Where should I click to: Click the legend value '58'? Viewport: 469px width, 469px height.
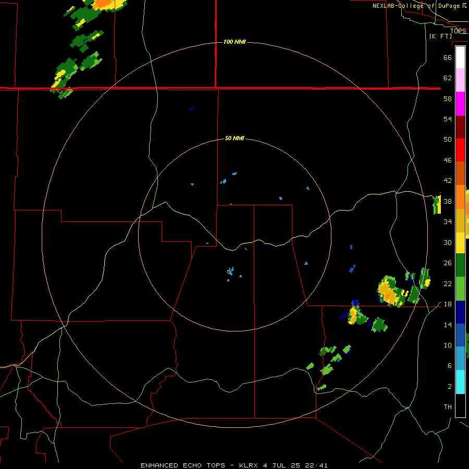448,98
